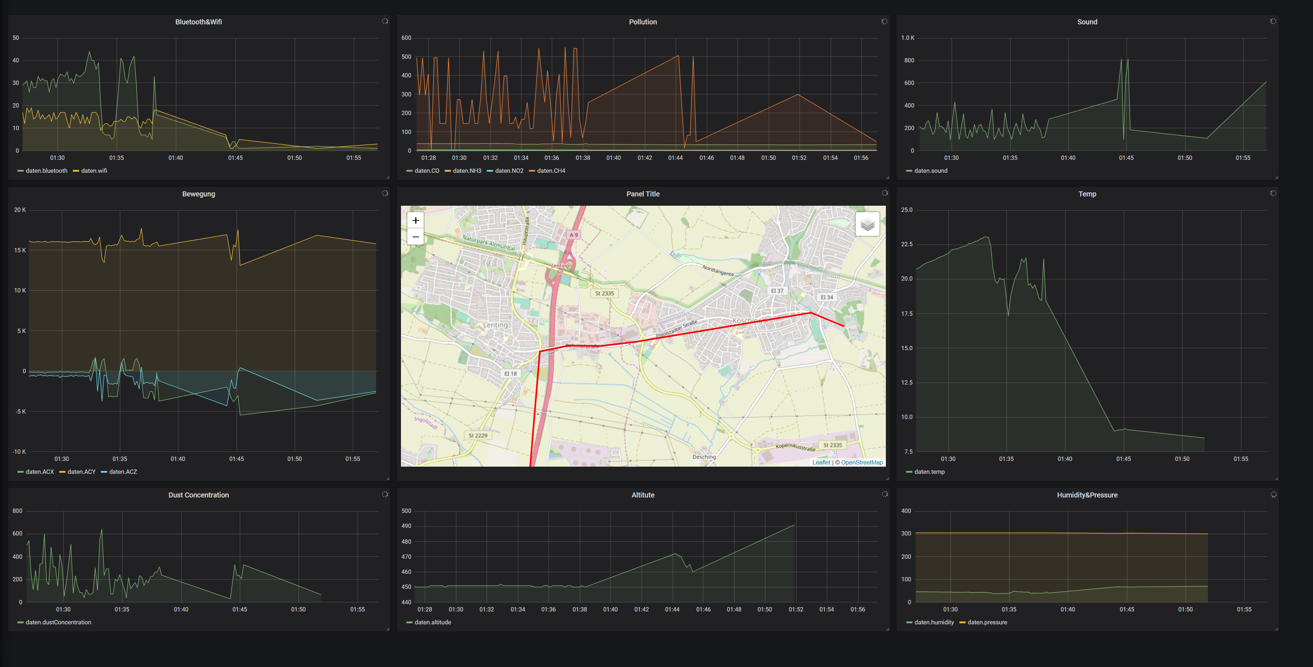
Task: Click the Sound panel loading spinner
Action: (1273, 22)
